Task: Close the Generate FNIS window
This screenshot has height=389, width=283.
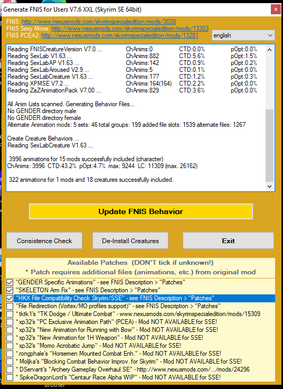Action: [276, 10]
